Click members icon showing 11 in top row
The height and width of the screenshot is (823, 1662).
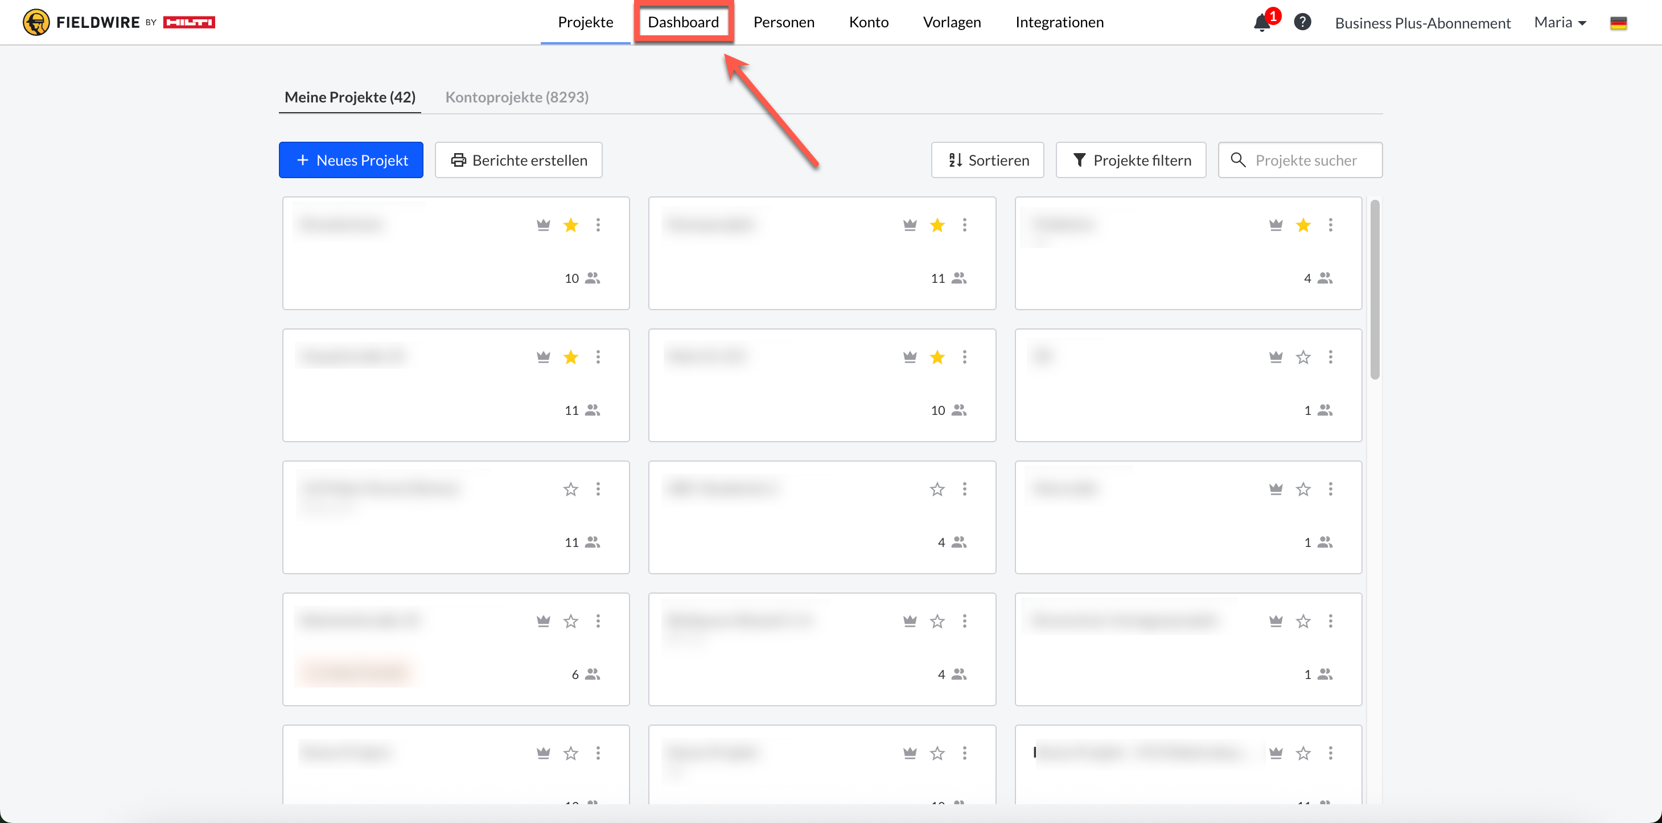958,278
